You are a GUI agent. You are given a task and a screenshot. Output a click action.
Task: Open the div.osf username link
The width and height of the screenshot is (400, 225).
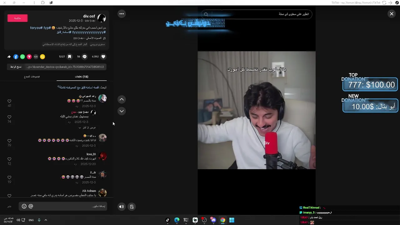[x=89, y=16]
